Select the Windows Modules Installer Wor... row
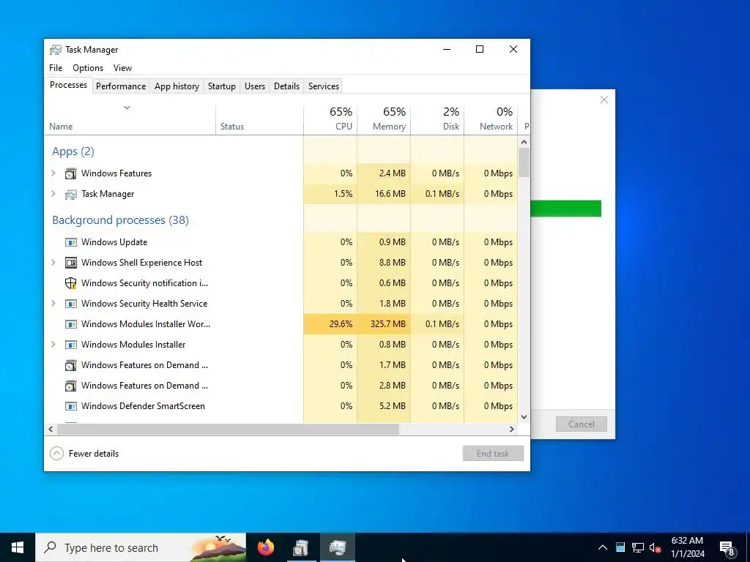This screenshot has width=750, height=562. (x=281, y=324)
